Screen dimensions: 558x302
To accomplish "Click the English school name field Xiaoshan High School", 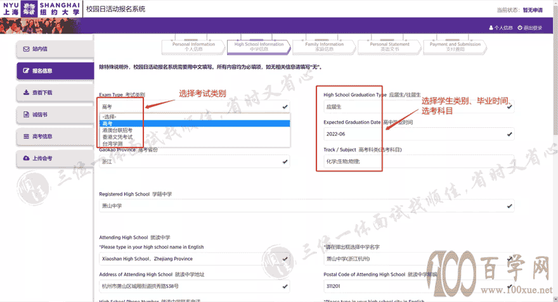I will [194, 259].
